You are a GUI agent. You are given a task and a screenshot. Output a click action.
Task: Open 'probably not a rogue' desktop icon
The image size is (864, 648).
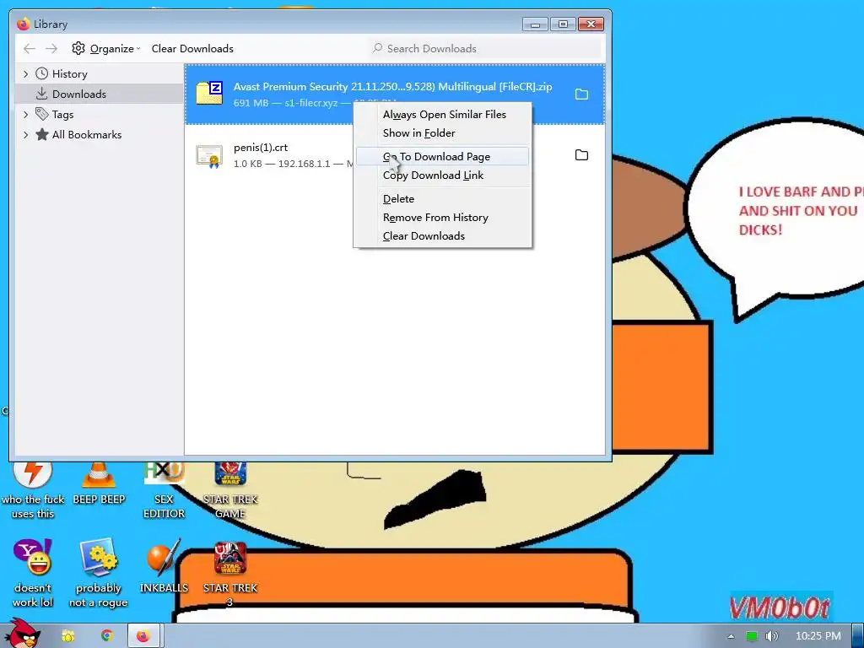(x=98, y=573)
